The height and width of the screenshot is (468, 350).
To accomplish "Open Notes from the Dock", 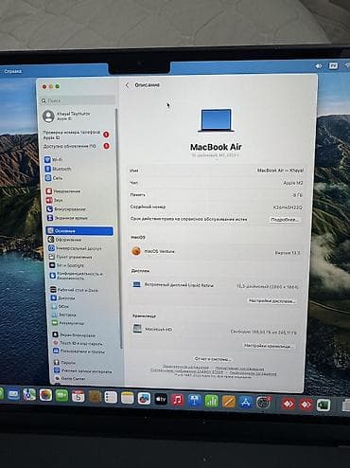I will coord(127,398).
